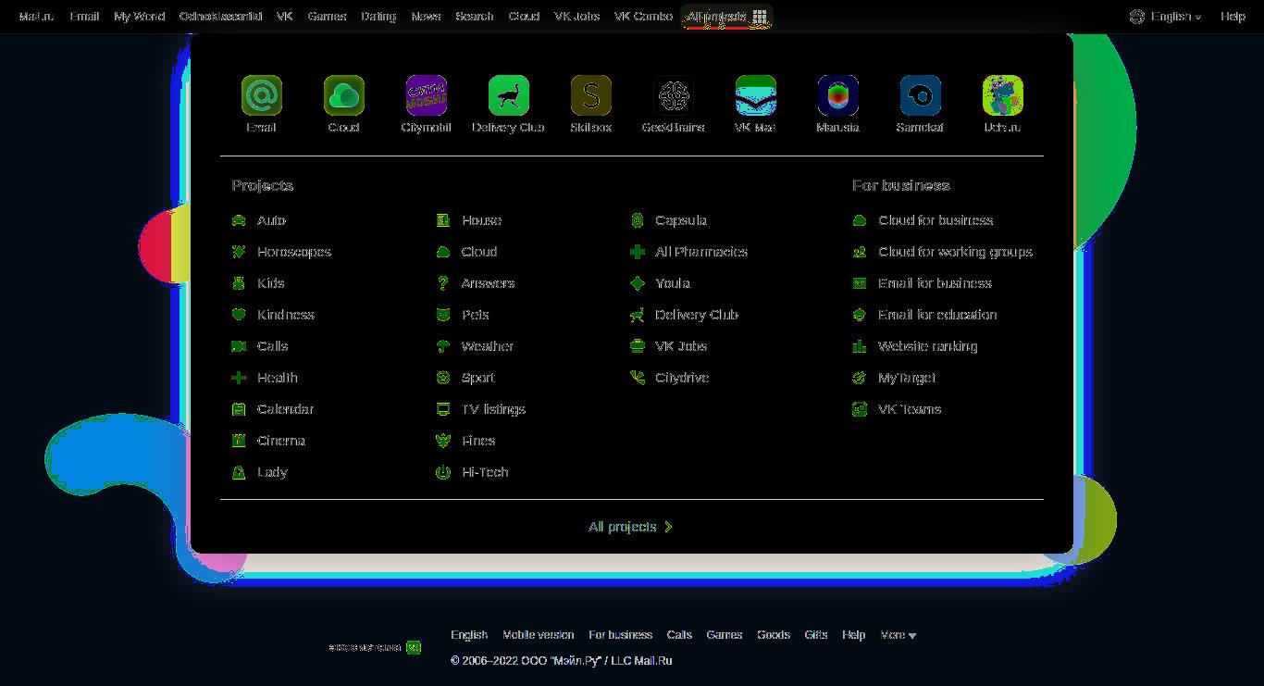1264x686 pixels.
Task: Click the Citydrive icon
Action: click(637, 378)
